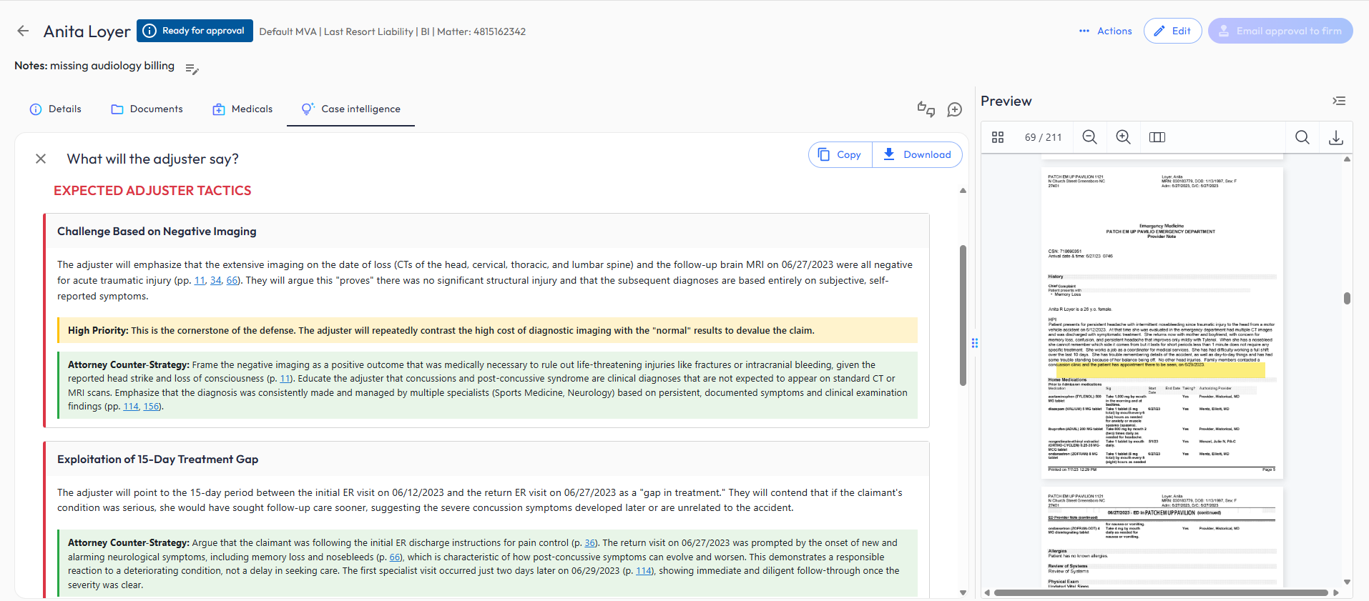Open the Actions menu

[x=1106, y=31]
